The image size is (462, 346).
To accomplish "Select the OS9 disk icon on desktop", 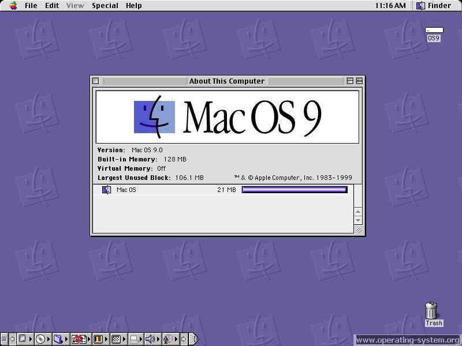I will 434,31.
